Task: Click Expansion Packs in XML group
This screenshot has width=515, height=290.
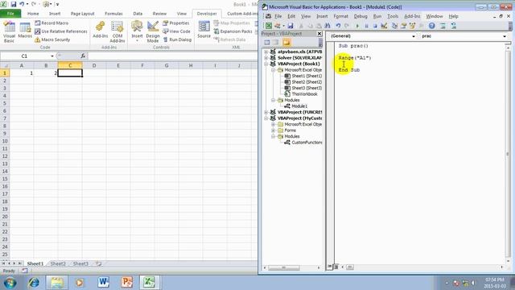Action: [233, 31]
